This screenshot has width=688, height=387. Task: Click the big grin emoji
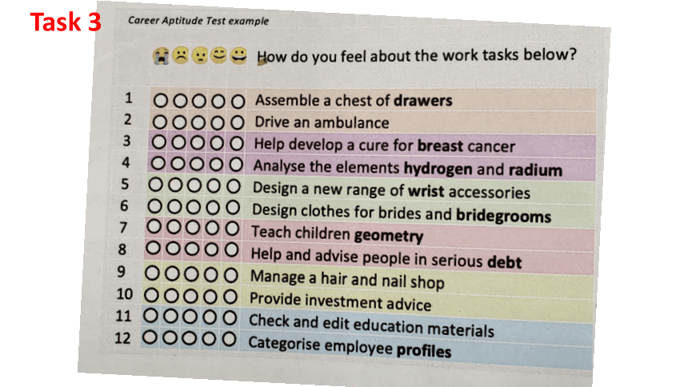[x=238, y=55]
